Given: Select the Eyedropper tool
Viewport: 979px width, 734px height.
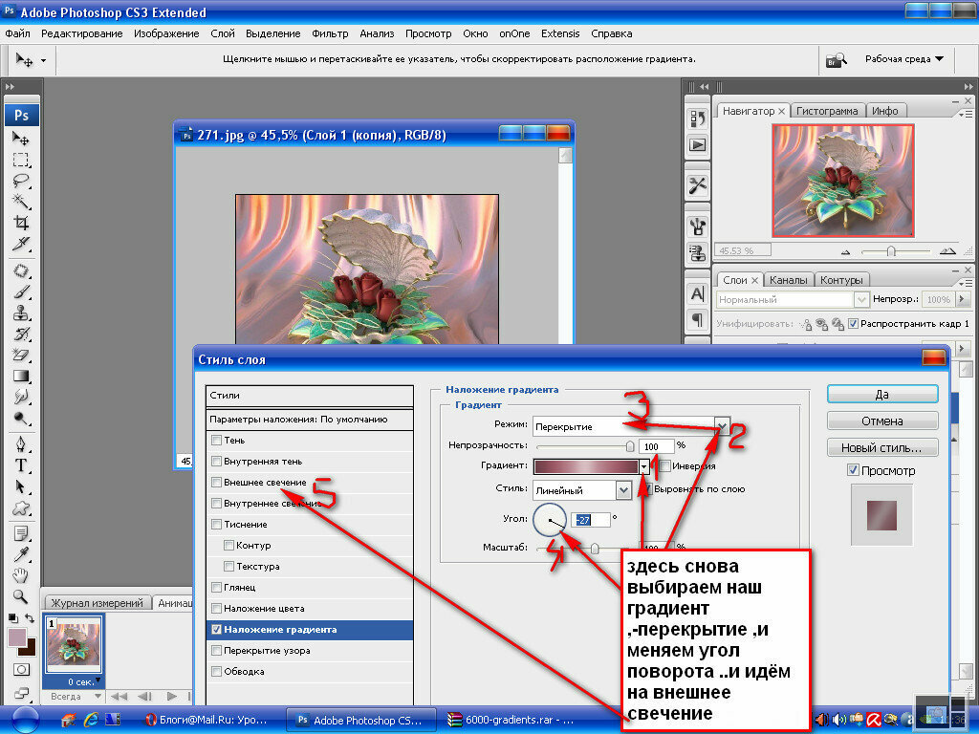Looking at the screenshot, I should 21,554.
